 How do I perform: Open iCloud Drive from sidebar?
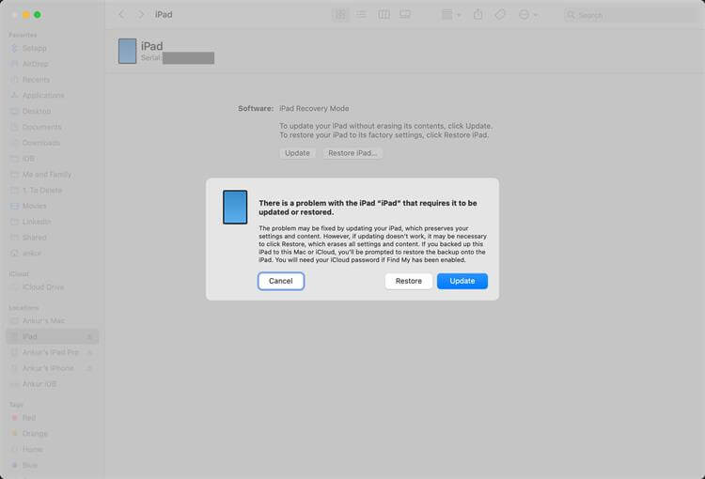(x=42, y=287)
